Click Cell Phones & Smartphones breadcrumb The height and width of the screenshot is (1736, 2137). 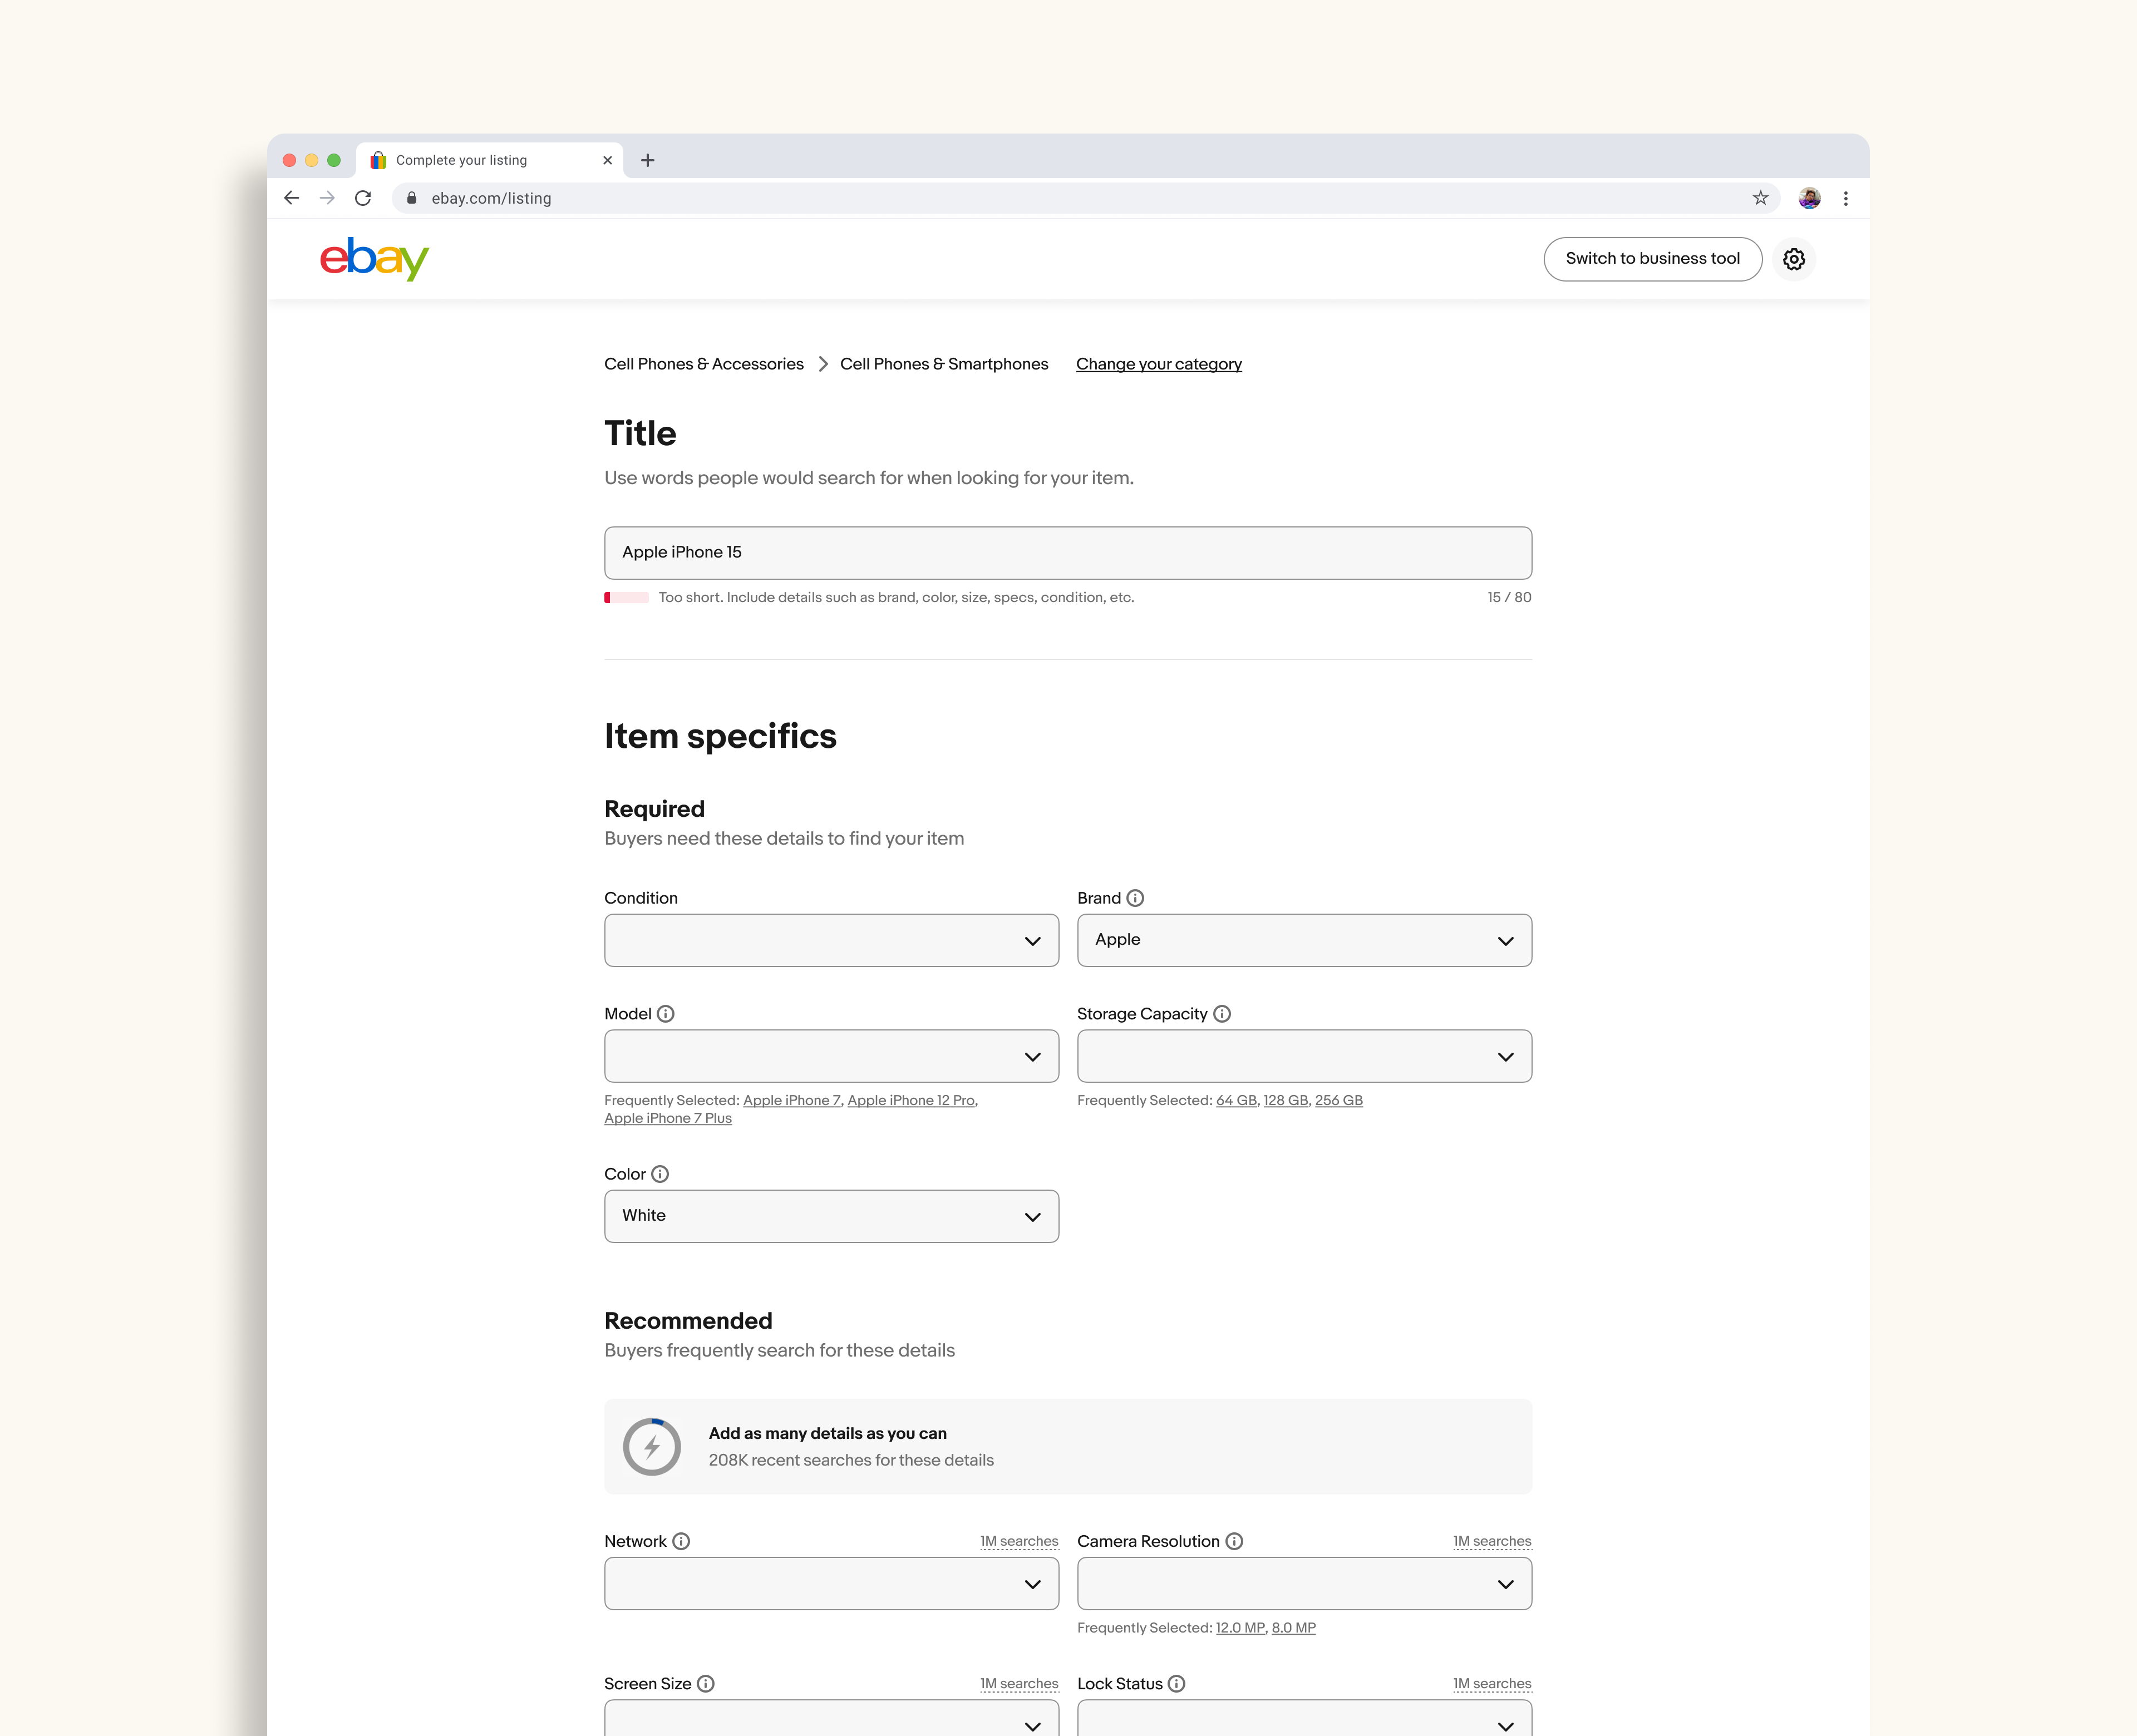[944, 364]
